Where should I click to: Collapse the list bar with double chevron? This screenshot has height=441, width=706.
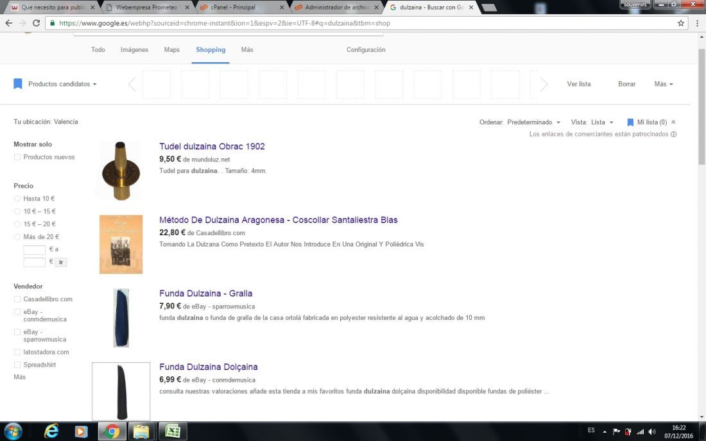tap(673, 122)
